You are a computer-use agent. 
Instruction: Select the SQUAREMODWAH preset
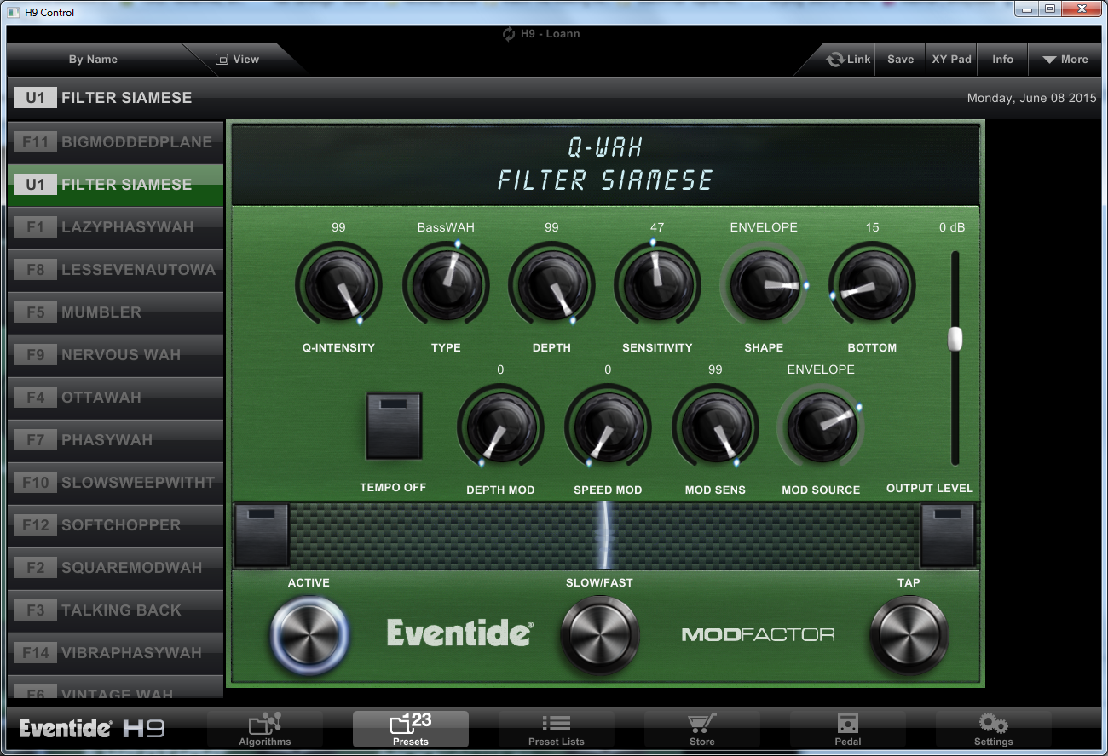click(115, 568)
